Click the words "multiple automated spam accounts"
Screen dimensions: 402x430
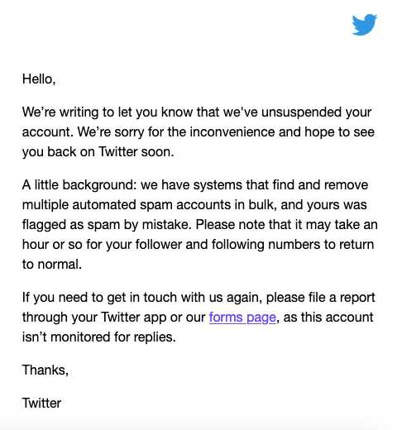pos(122,205)
